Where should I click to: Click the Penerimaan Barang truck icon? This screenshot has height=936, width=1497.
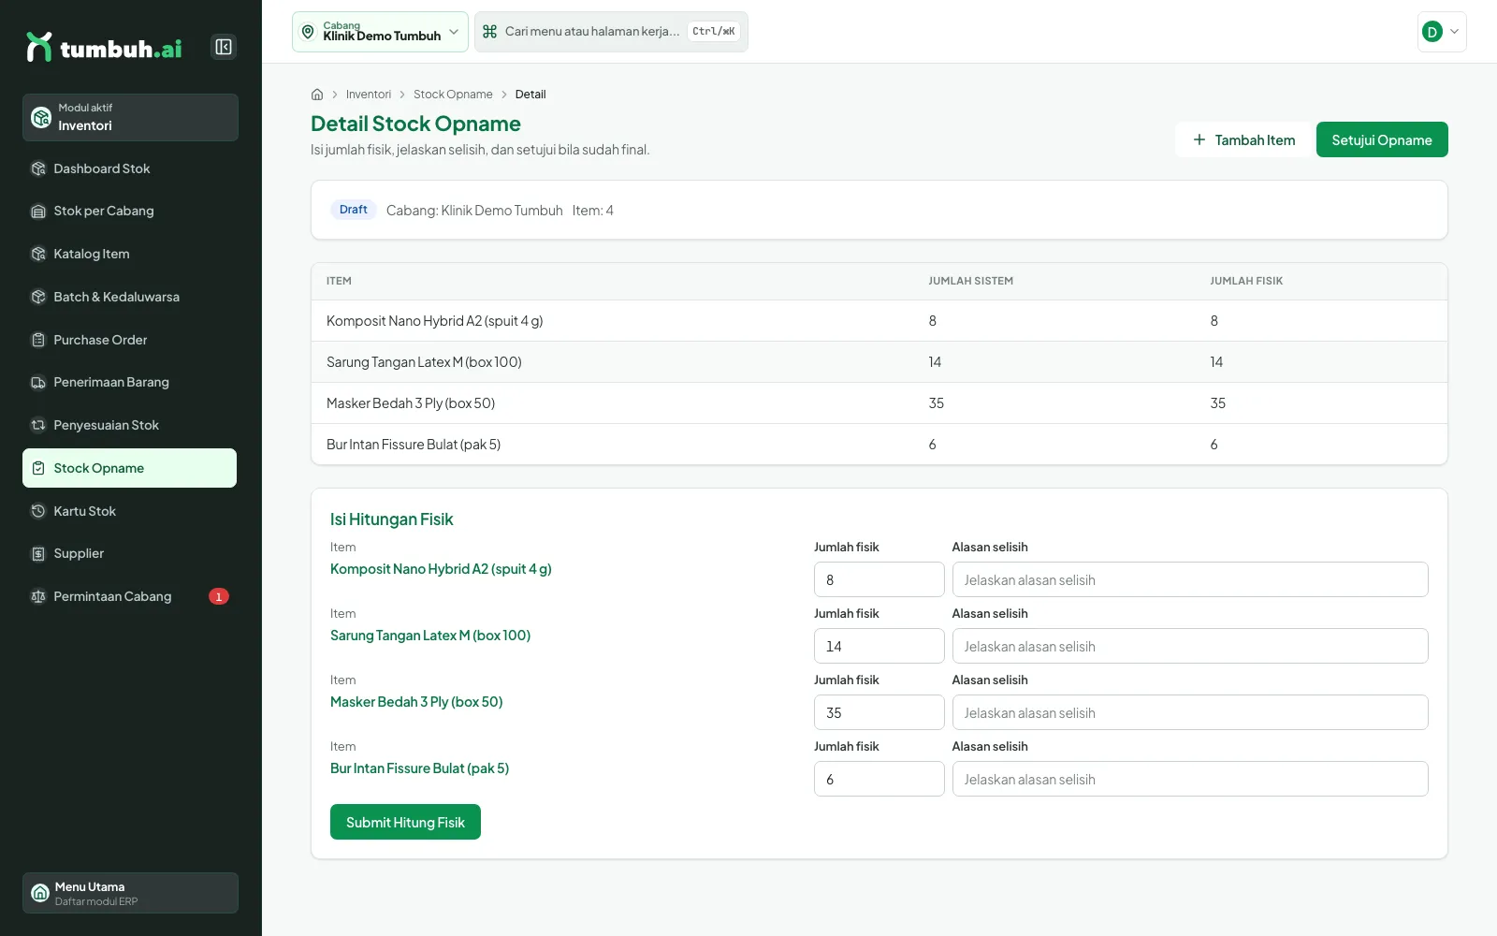38,382
